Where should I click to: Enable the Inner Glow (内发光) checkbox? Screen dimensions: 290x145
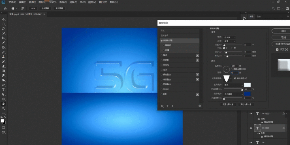point(162,65)
